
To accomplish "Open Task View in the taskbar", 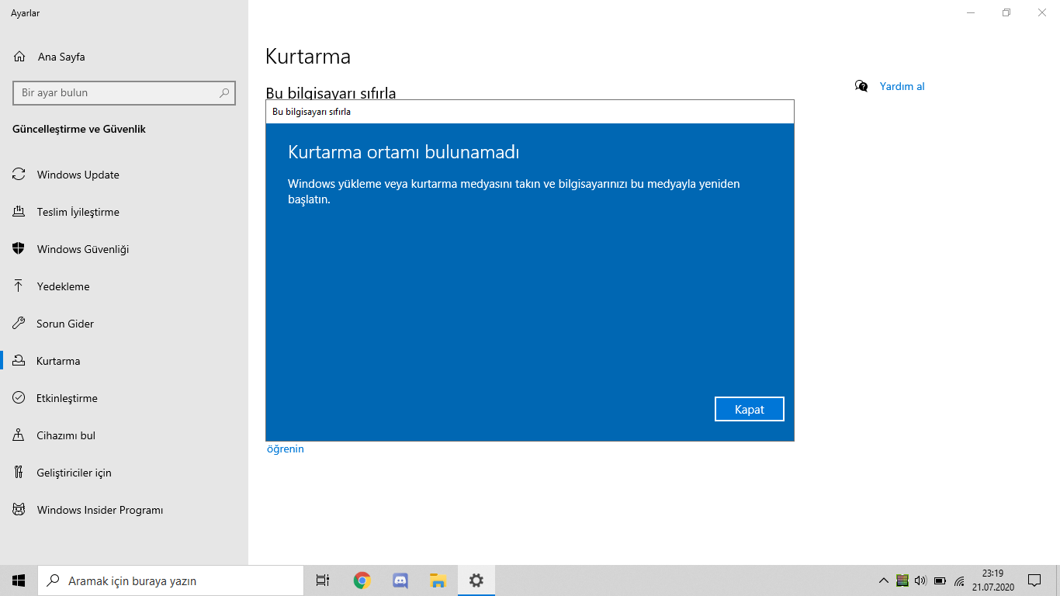I will tap(323, 580).
